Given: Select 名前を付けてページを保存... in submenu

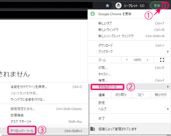Looking at the screenshot, I should click(44, 87).
